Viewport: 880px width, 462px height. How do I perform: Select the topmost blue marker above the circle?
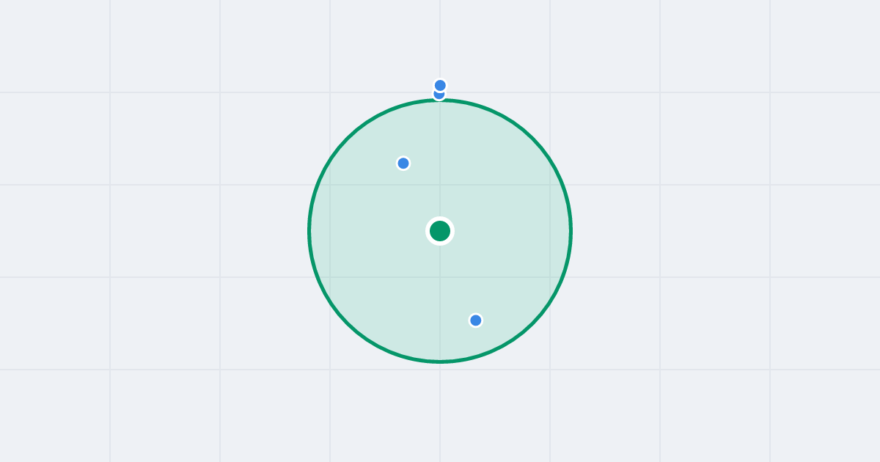440,86
